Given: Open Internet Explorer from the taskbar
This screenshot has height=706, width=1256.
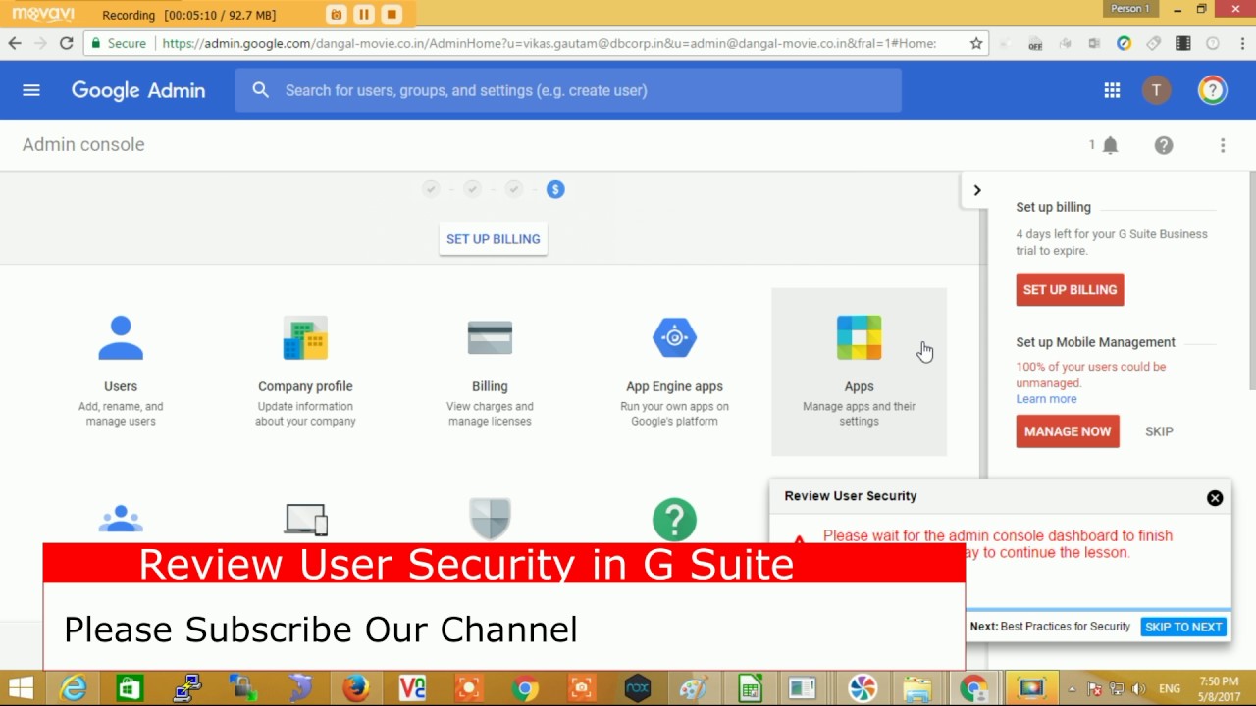Looking at the screenshot, I should pyautogui.click(x=73, y=688).
